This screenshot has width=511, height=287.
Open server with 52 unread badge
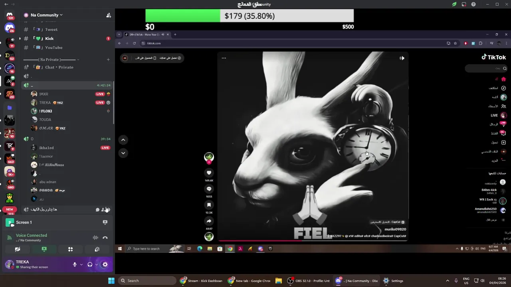10,55
